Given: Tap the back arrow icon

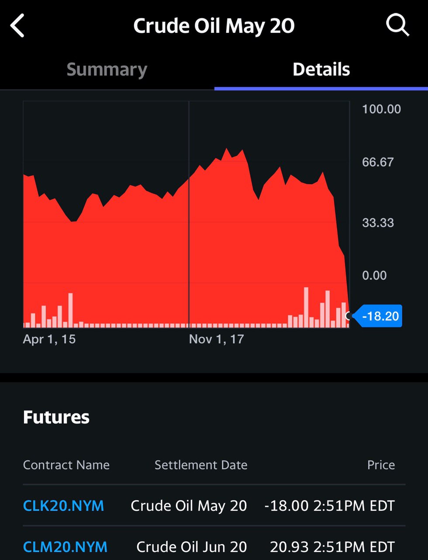Looking at the screenshot, I should [x=17, y=26].
